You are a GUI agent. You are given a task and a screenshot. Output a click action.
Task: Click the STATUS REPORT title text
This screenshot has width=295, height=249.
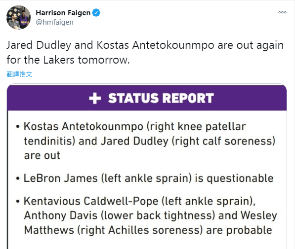coord(161,98)
